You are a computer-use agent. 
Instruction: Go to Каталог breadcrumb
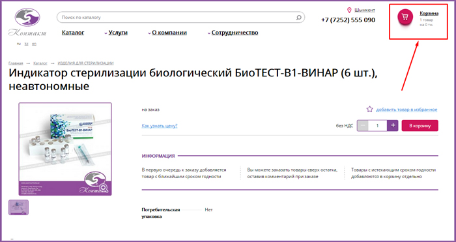(40, 63)
